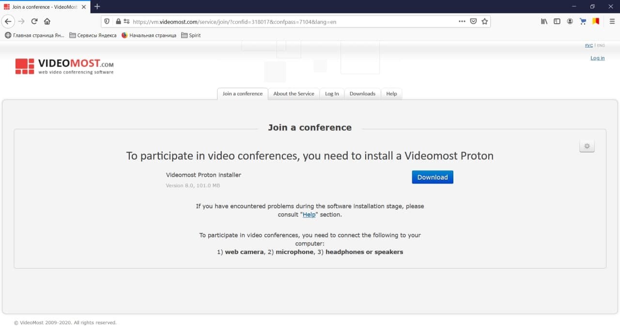
Task: Follow the Help link in the text
Action: tap(309, 215)
